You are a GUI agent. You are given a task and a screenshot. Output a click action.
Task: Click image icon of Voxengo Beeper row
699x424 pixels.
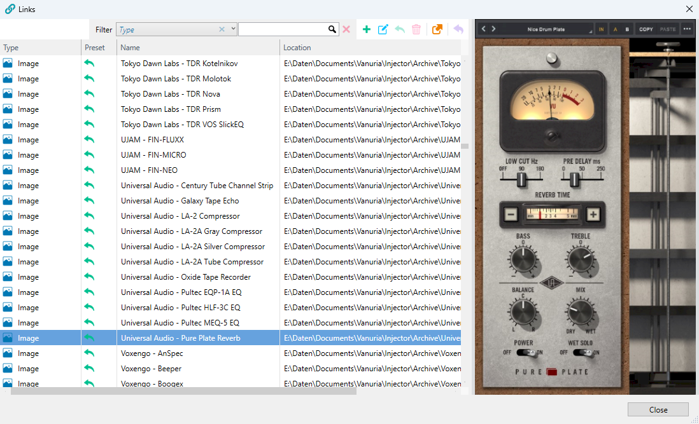(x=8, y=368)
